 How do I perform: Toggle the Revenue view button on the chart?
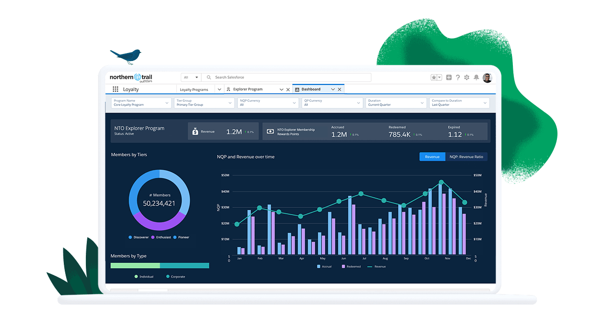pyautogui.click(x=432, y=157)
